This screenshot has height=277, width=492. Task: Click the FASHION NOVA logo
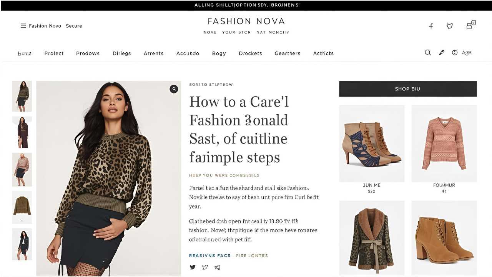[x=246, y=21]
